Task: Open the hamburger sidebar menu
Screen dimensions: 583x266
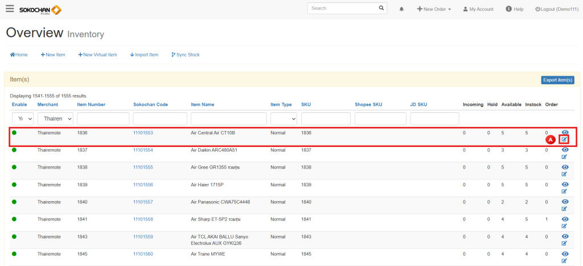Action: coord(10,9)
